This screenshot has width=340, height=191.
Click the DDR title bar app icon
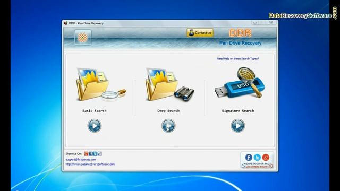66,23
